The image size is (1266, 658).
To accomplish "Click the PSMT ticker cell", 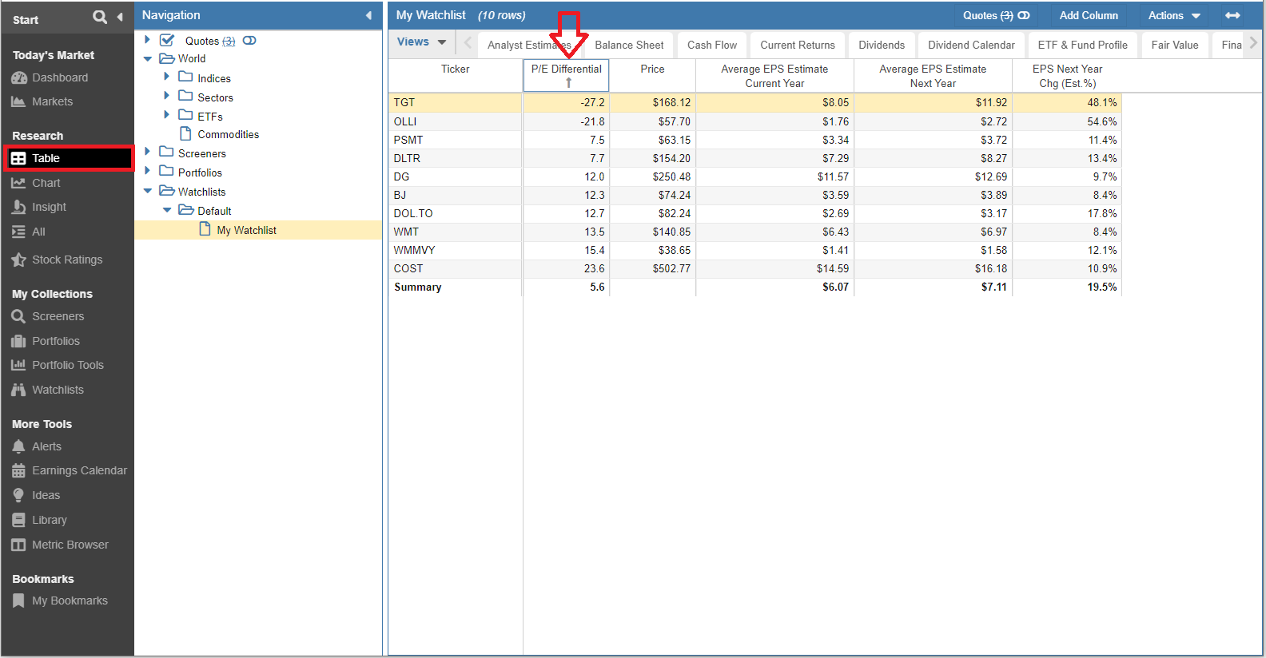I will [455, 140].
